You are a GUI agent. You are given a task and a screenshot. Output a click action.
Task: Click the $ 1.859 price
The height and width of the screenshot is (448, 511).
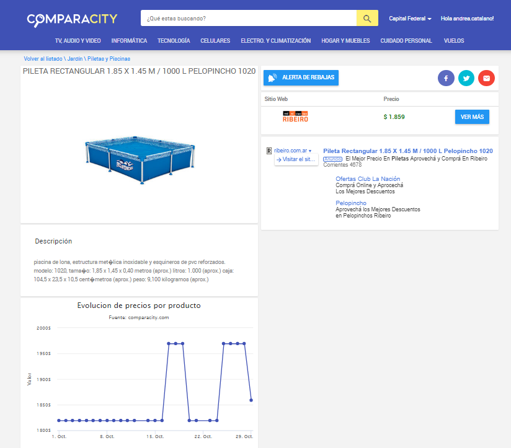point(394,117)
